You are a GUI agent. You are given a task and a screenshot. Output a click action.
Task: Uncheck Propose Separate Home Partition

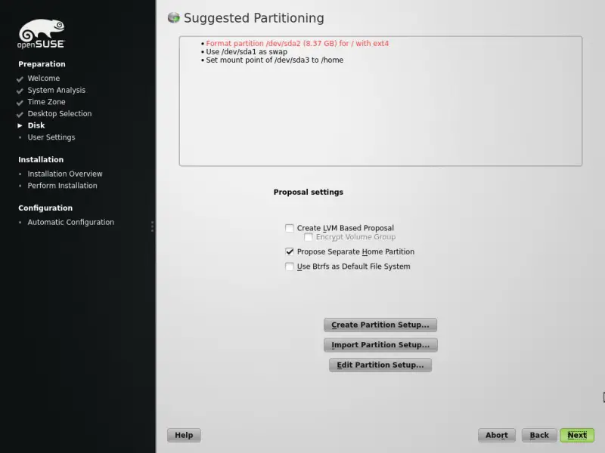tap(290, 251)
